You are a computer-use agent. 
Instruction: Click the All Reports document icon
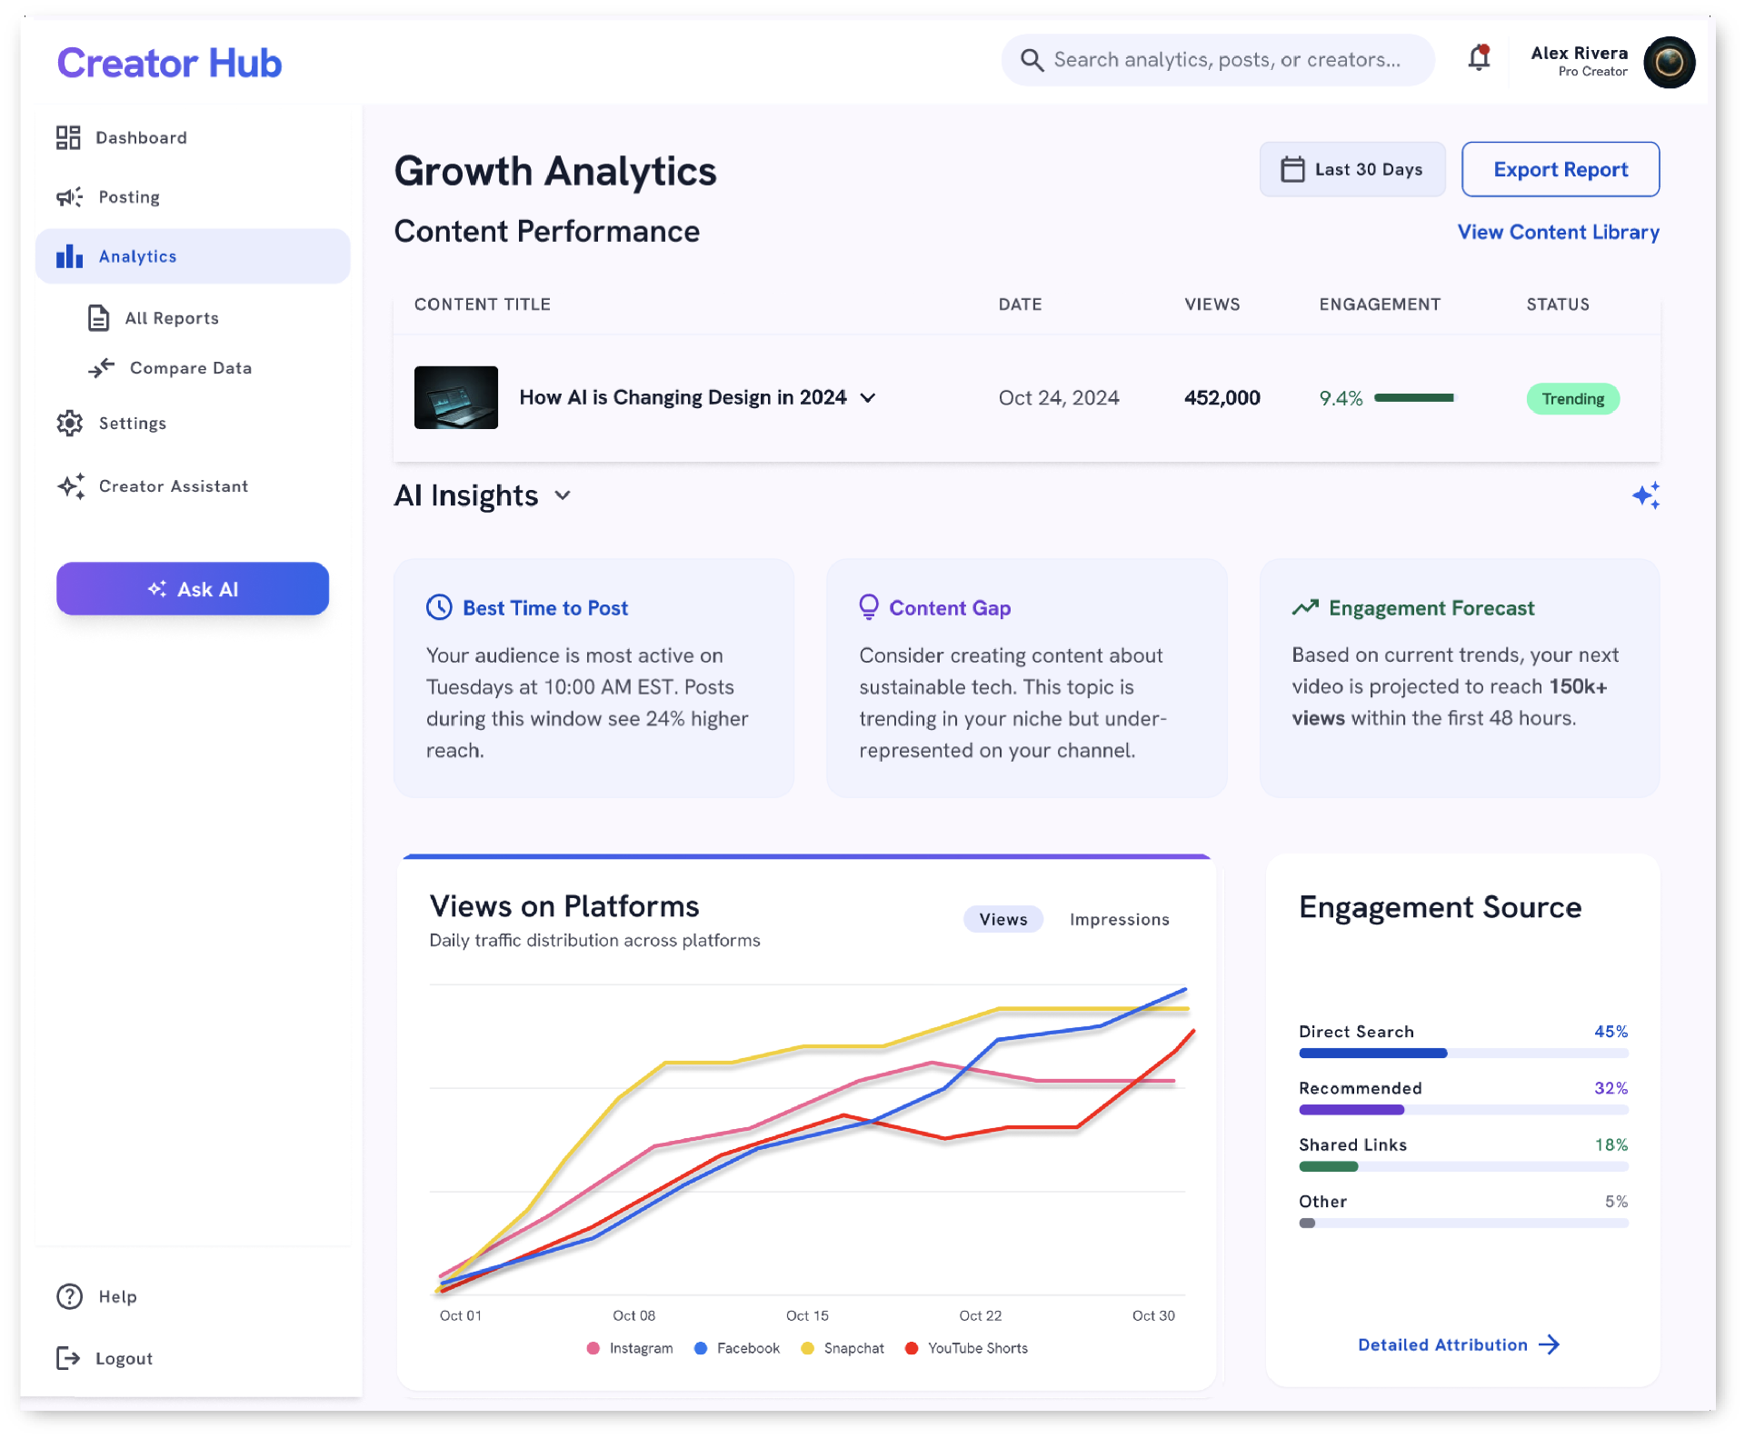pos(98,318)
